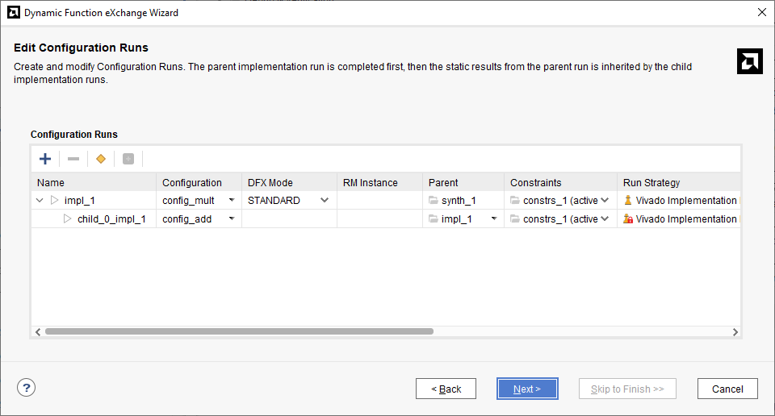Click the remove run minus icon
Viewport: 775px width, 416px height.
pyautogui.click(x=73, y=159)
